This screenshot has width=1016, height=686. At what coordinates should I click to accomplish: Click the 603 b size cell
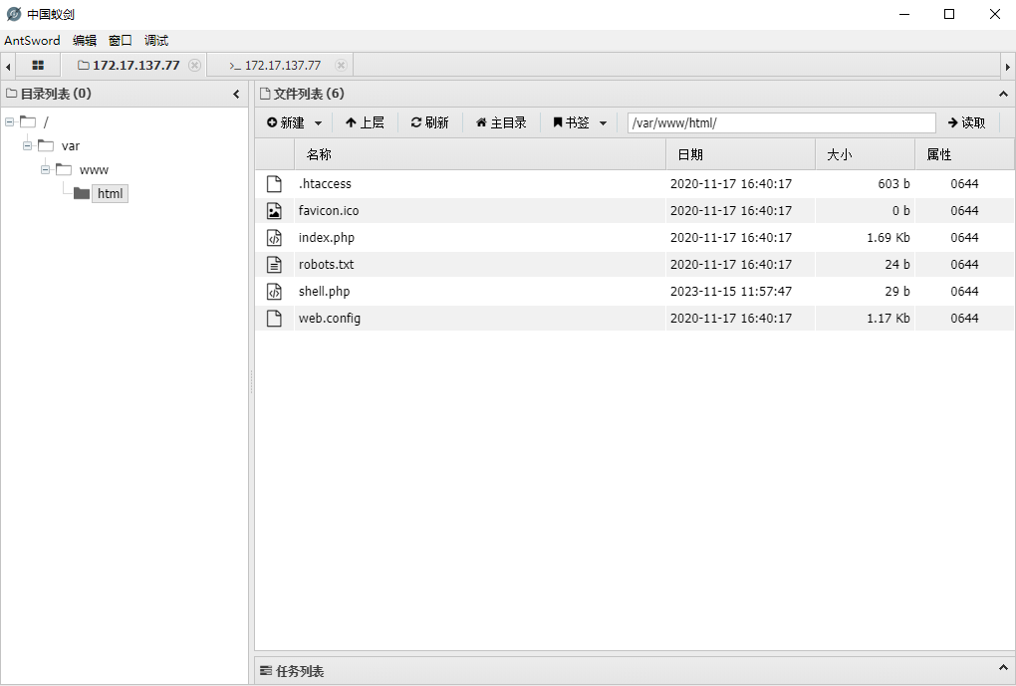pyautogui.click(x=893, y=183)
